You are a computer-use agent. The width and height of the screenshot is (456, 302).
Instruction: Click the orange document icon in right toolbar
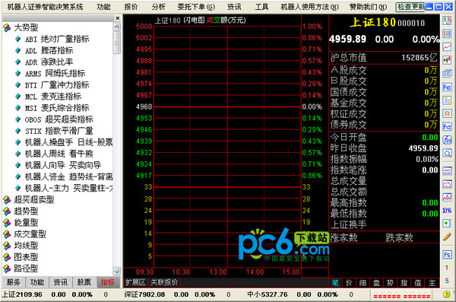pyautogui.click(x=447, y=113)
